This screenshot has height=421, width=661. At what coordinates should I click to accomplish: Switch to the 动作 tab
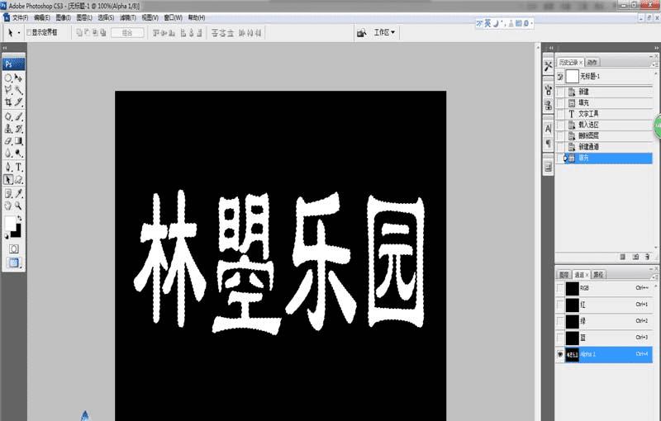[x=592, y=62]
